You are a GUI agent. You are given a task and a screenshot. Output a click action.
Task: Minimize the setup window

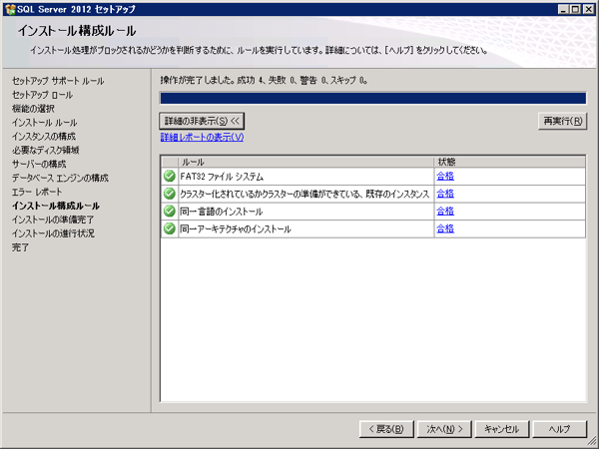pyautogui.click(x=563, y=9)
